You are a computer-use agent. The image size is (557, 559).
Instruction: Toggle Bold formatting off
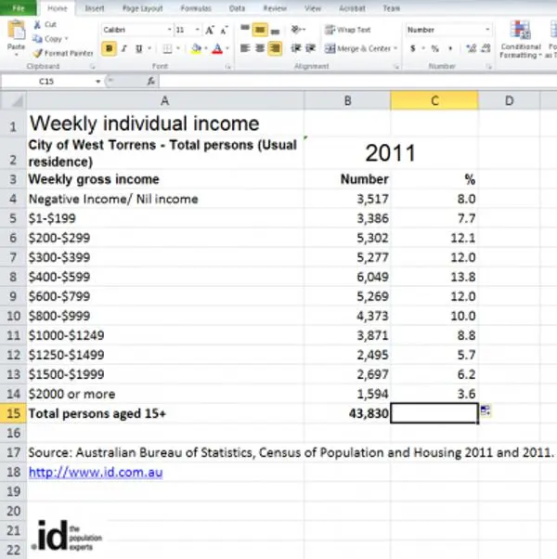coord(109,48)
